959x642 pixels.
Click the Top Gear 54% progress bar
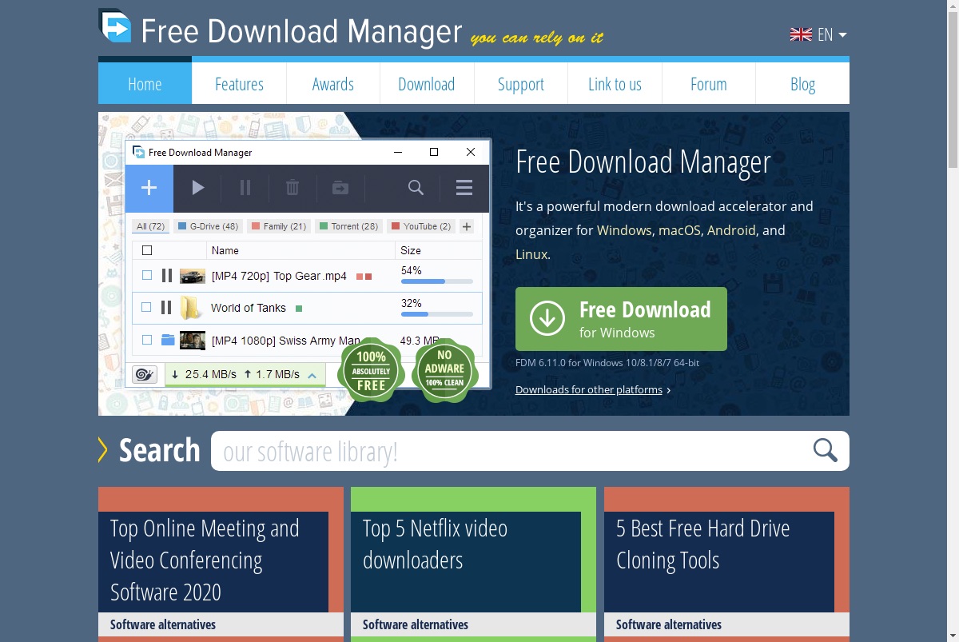click(436, 281)
